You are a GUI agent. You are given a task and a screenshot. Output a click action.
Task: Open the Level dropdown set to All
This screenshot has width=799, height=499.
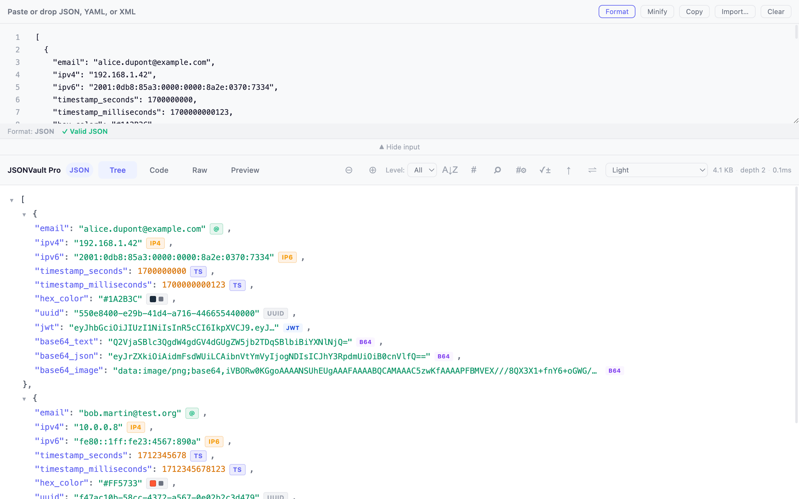coord(422,170)
